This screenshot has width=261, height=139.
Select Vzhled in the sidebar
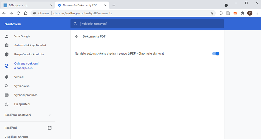point(19,77)
